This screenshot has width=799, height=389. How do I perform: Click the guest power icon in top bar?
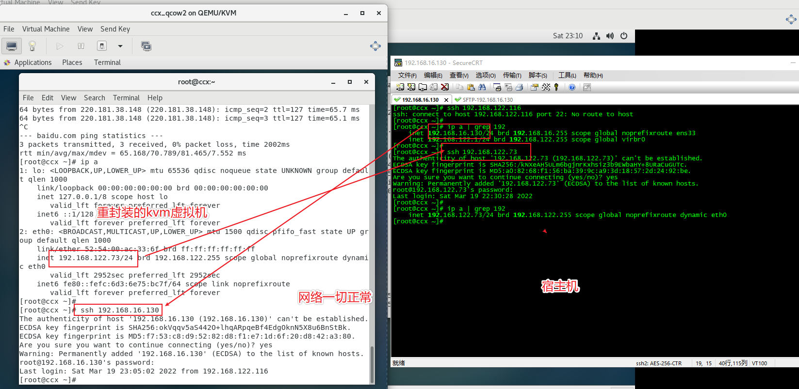[x=624, y=36]
